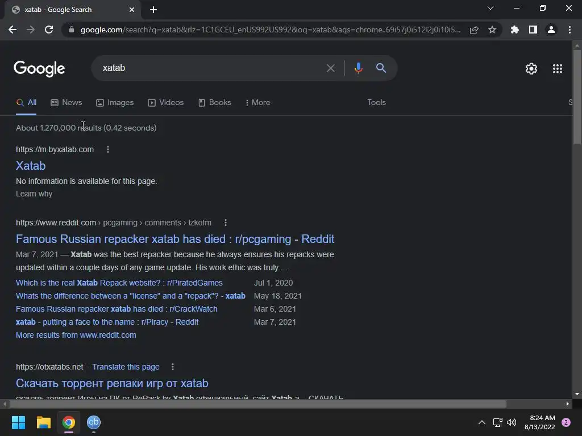Open the license vs repack difference link

point(131,296)
